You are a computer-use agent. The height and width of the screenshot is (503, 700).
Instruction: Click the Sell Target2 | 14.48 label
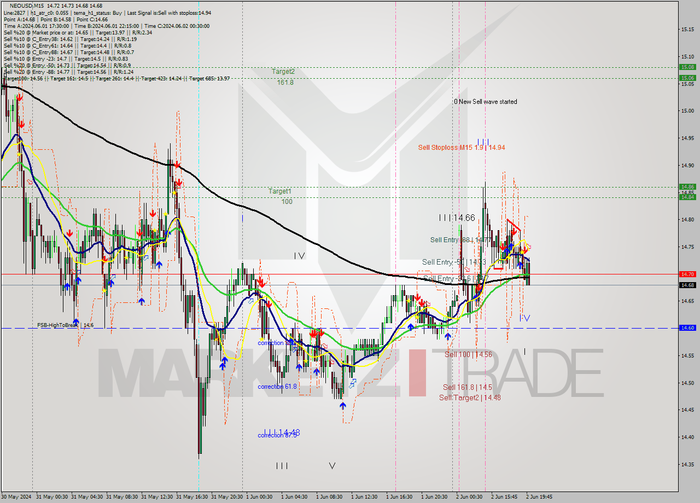click(x=470, y=397)
